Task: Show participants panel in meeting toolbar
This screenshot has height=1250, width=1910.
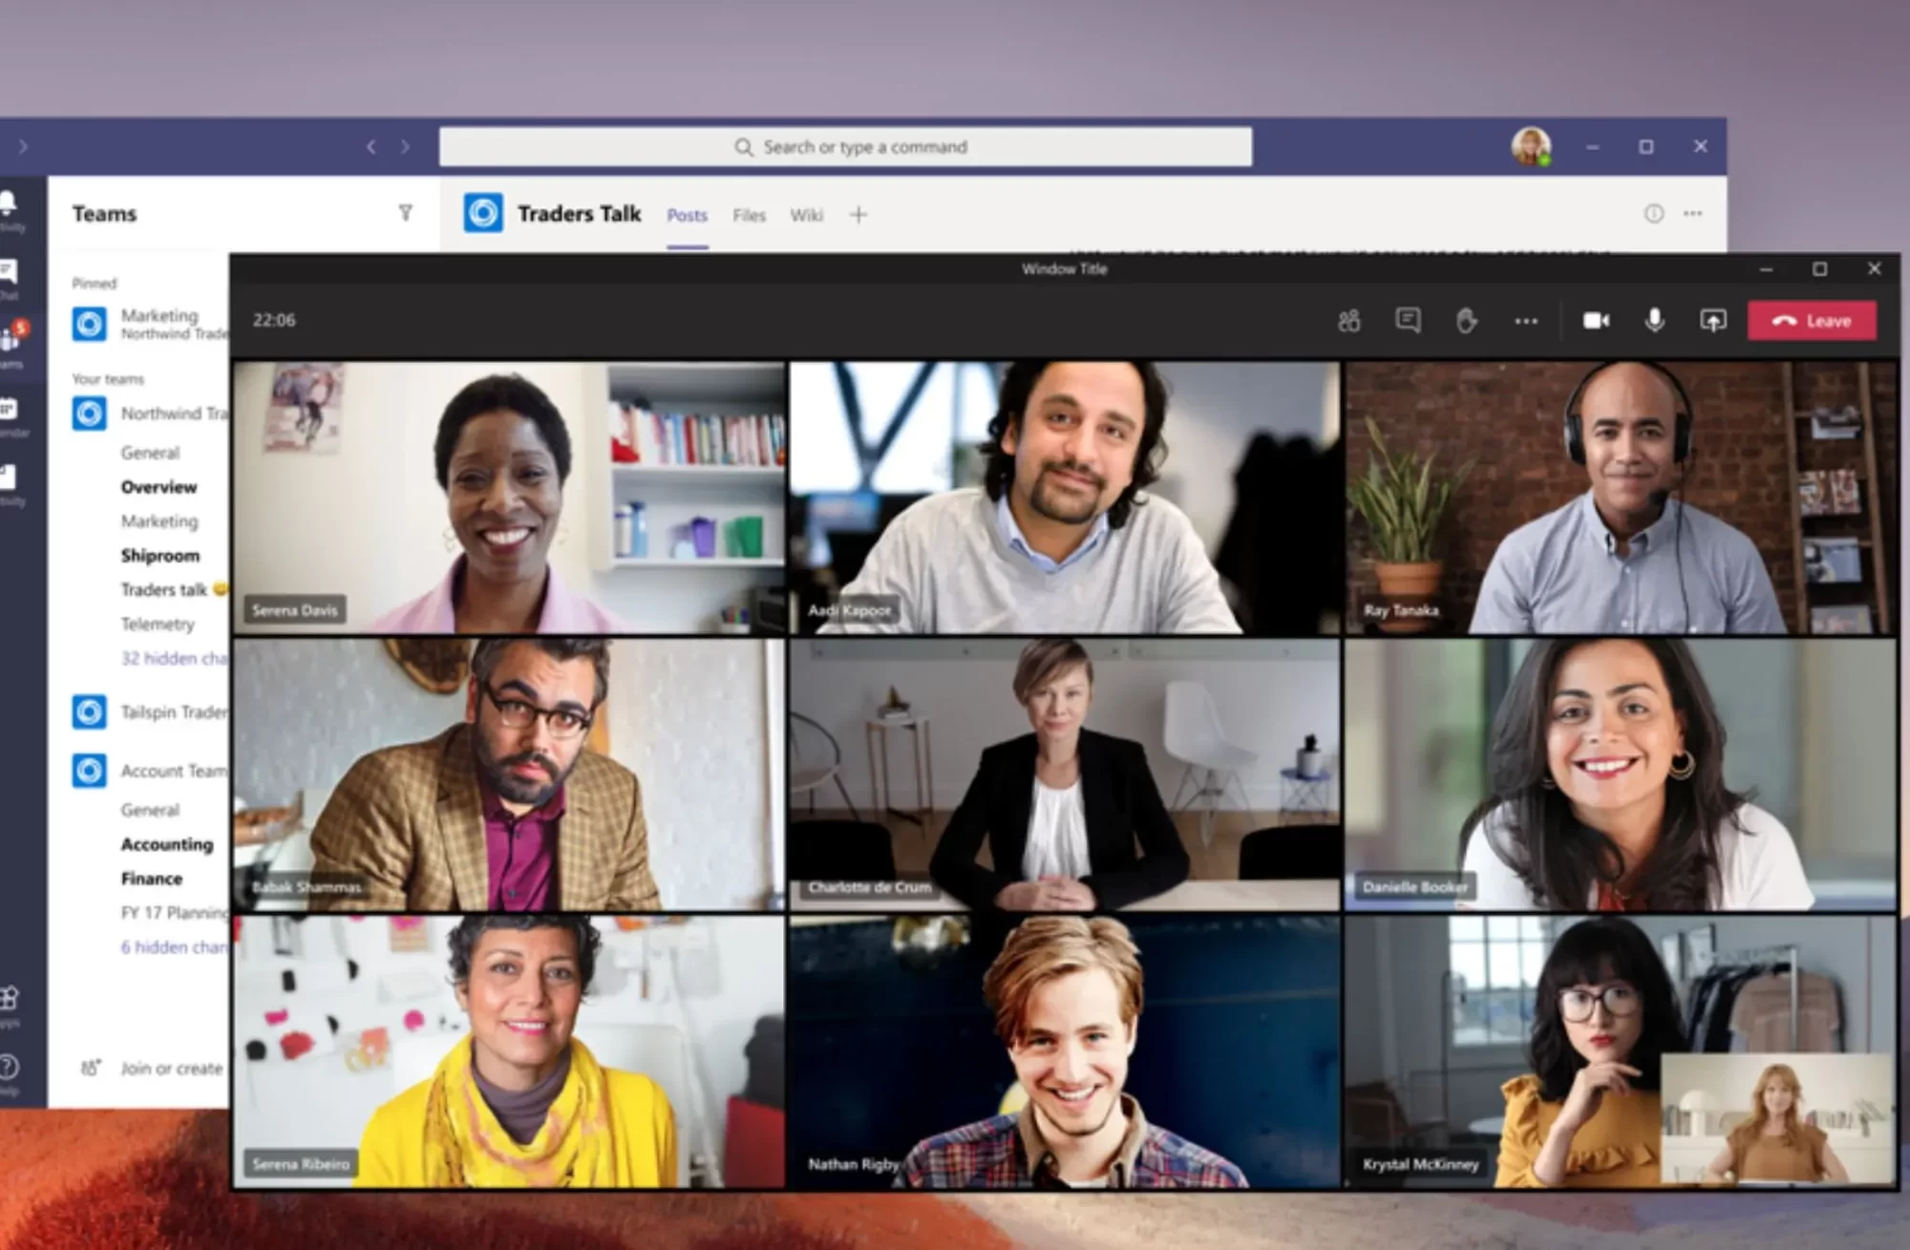Action: coord(1348,321)
